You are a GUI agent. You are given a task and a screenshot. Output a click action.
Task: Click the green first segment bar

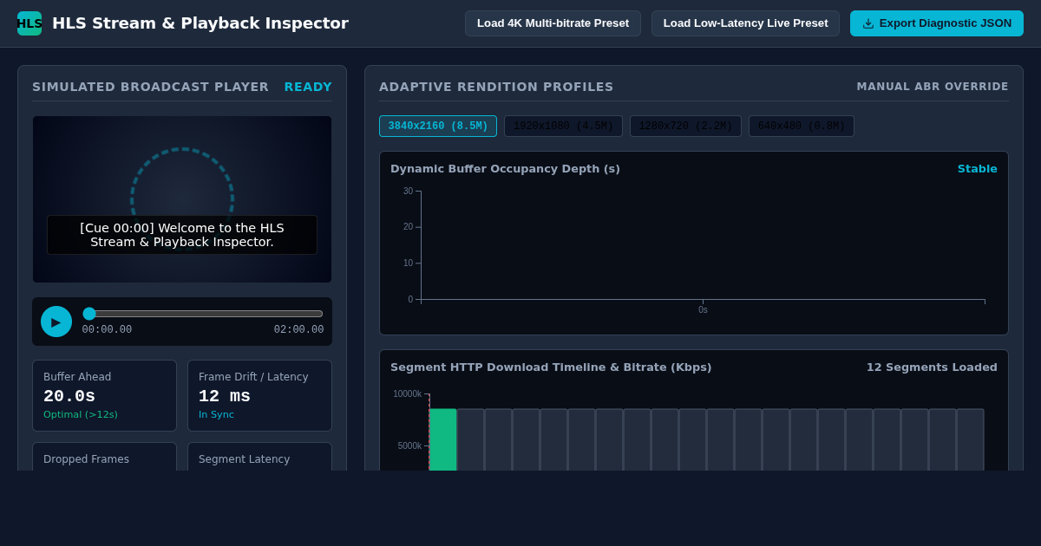click(443, 439)
